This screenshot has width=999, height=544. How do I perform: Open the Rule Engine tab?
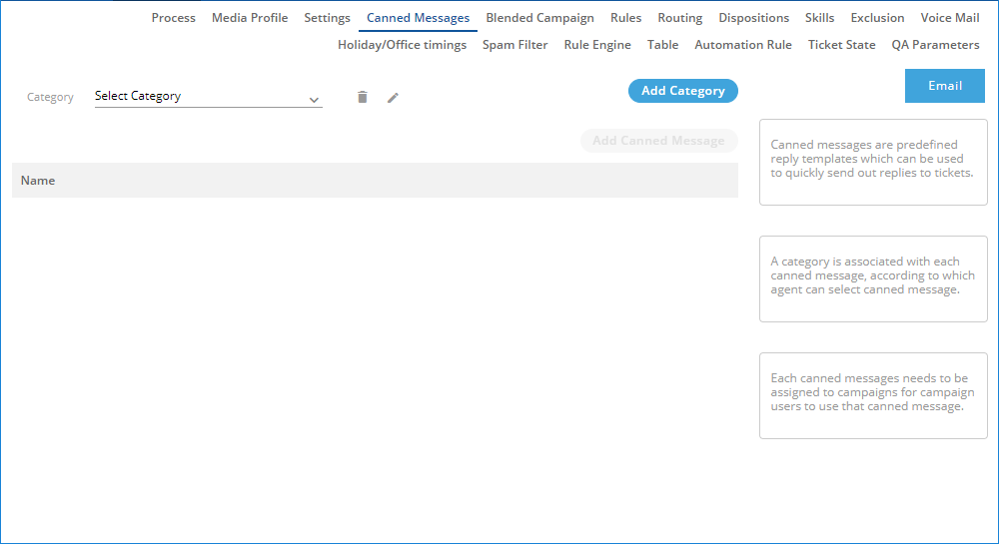(x=597, y=45)
